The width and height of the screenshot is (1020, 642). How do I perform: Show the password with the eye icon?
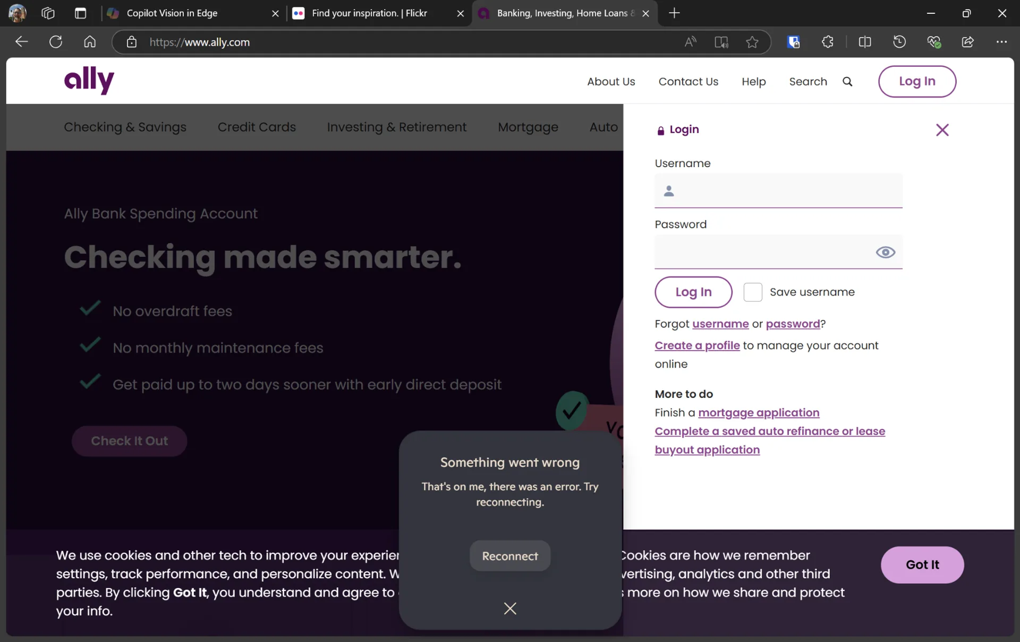[885, 253]
